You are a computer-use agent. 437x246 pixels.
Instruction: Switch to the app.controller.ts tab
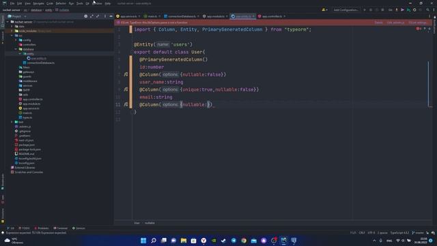[272, 16]
